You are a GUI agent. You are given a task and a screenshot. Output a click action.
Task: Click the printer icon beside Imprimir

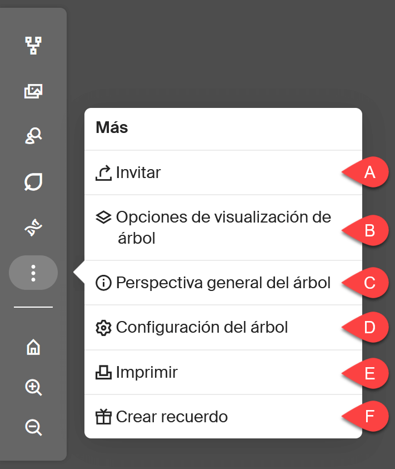coord(103,372)
